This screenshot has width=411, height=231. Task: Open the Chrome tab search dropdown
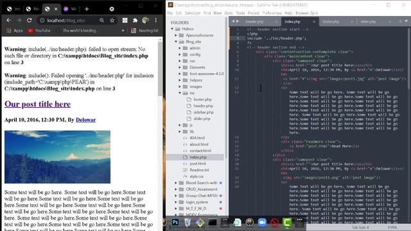coord(112,9)
